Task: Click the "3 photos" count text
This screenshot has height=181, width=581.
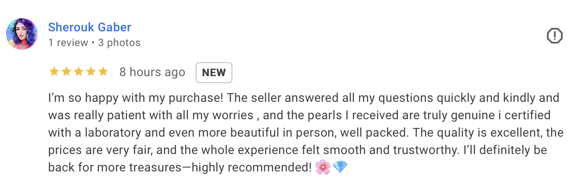Action: click(x=119, y=43)
